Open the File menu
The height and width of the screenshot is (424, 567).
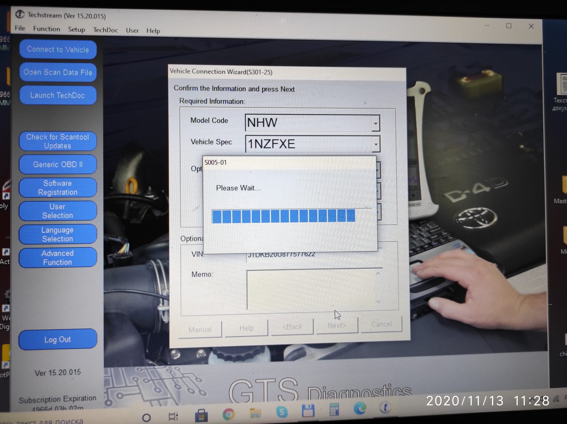point(20,28)
